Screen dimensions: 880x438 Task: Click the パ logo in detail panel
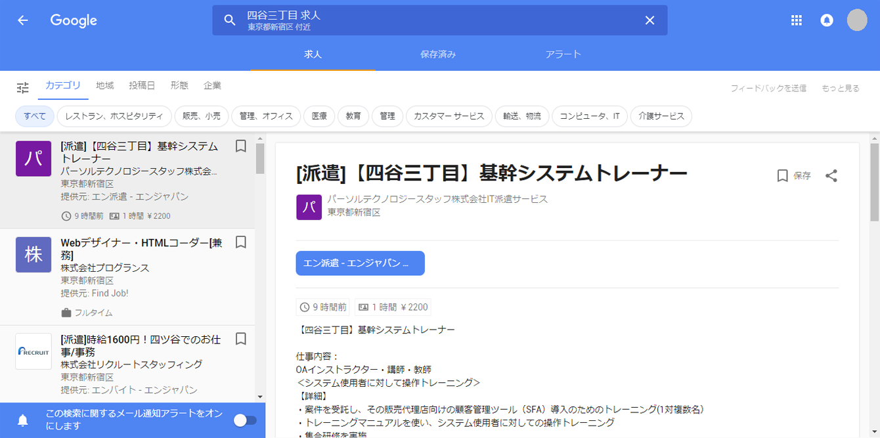[x=309, y=207]
